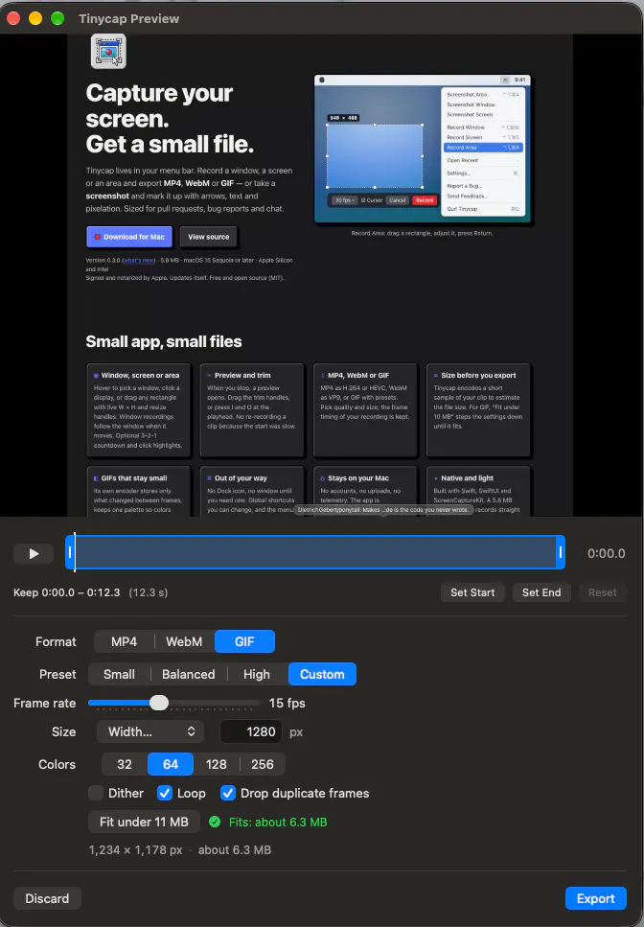Open the Width size dropdown

[x=150, y=731]
